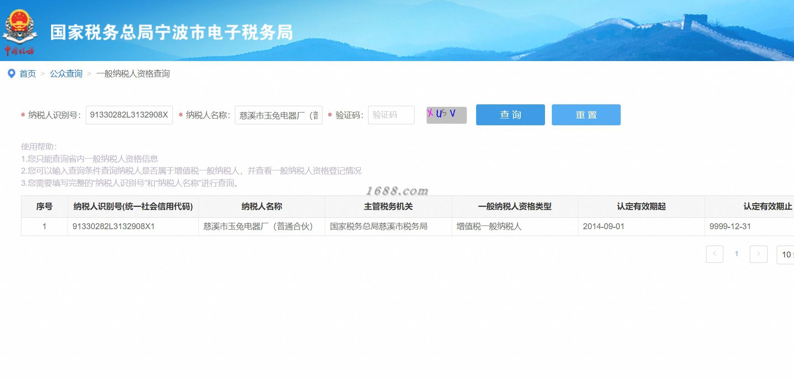Click help line 1.您只能查询省内一般纳税人资格信息
794x380 pixels.
coord(89,159)
